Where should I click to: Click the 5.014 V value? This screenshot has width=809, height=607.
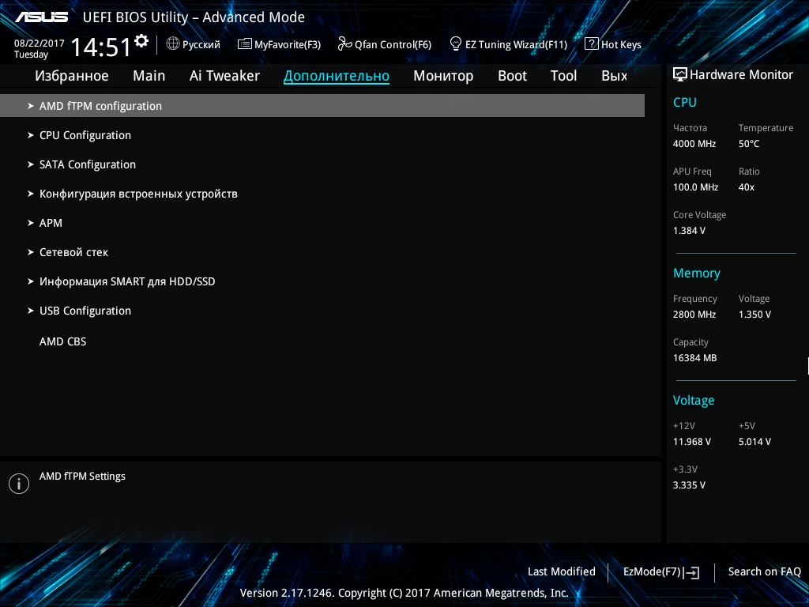coord(754,442)
